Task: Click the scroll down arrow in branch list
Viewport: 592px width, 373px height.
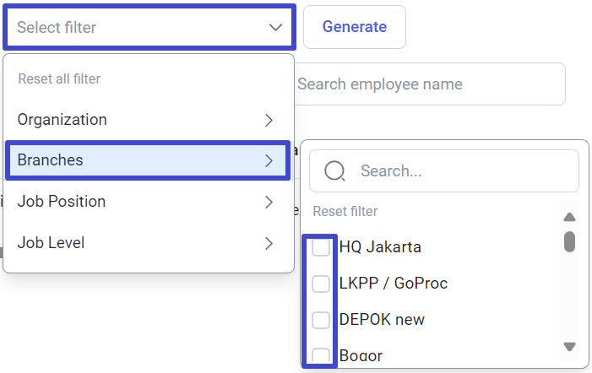Action: (x=569, y=346)
